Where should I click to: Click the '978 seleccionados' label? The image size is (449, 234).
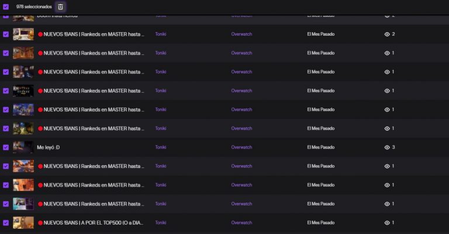pyautogui.click(x=34, y=7)
